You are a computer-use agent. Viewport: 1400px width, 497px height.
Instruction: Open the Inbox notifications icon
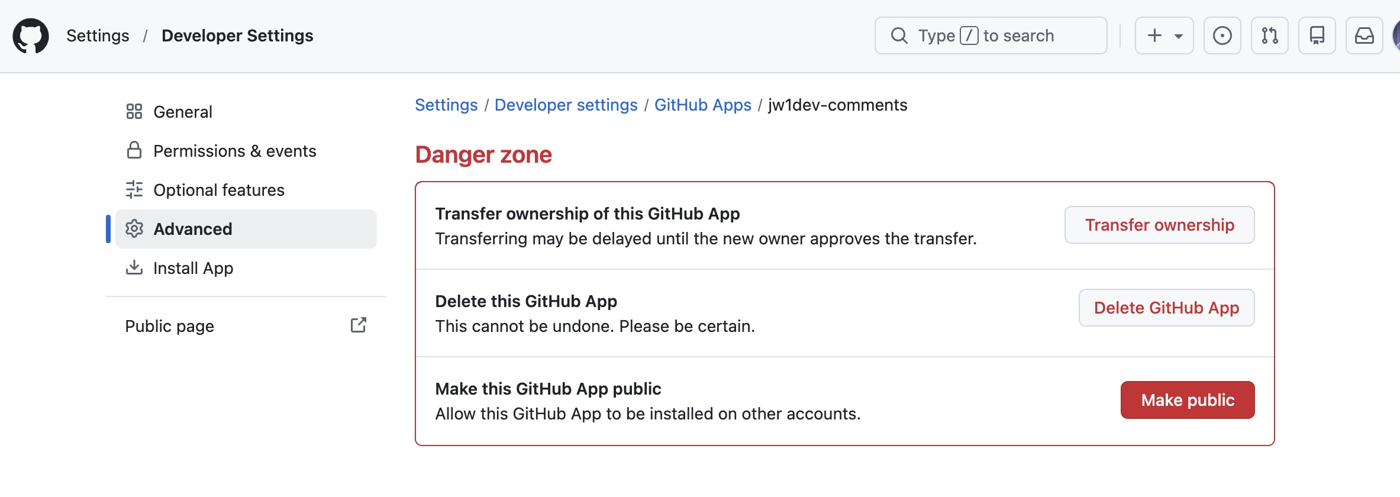pos(1364,35)
